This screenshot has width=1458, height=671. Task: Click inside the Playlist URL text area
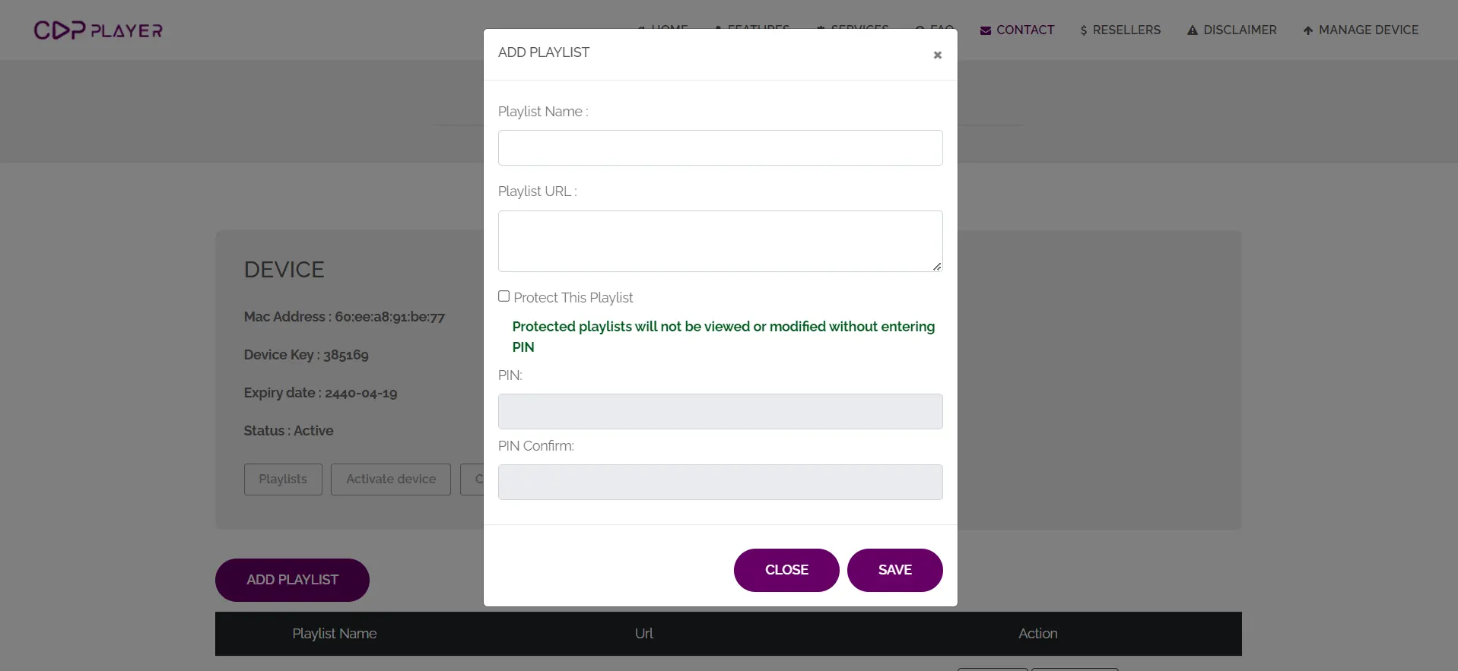click(719, 240)
